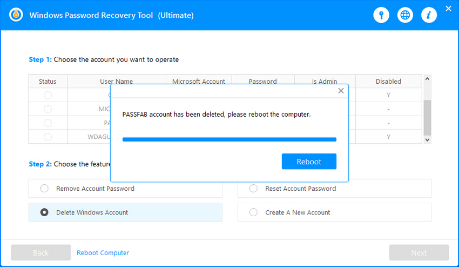Click the deletion progress bar

pyautogui.click(x=229, y=139)
